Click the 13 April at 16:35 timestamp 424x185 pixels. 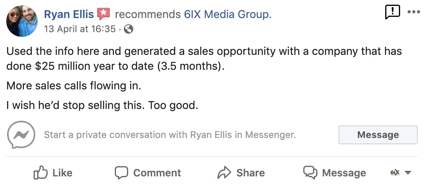80,29
